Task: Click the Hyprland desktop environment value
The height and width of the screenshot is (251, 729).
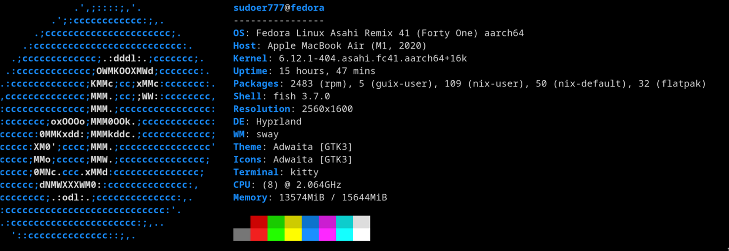Action: pos(278,121)
